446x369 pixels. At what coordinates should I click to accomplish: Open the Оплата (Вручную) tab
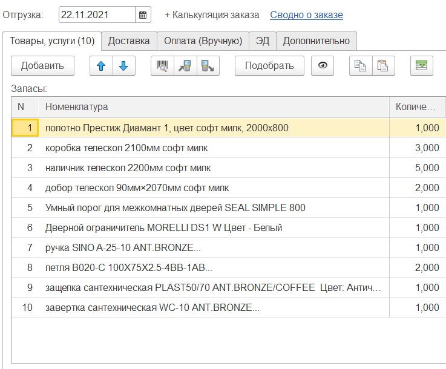(x=203, y=41)
